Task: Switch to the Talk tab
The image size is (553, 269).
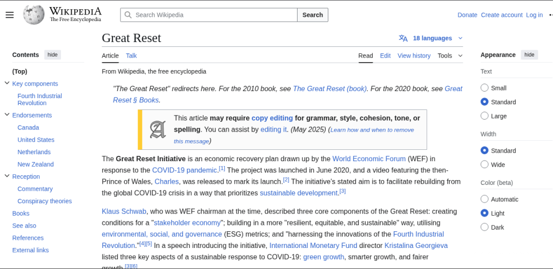Action: [131, 56]
